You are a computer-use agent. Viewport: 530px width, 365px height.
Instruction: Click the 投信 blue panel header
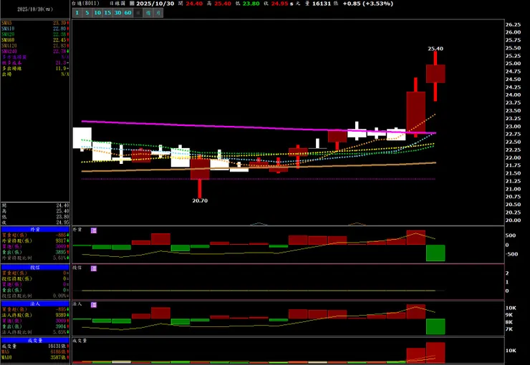pos(35,267)
